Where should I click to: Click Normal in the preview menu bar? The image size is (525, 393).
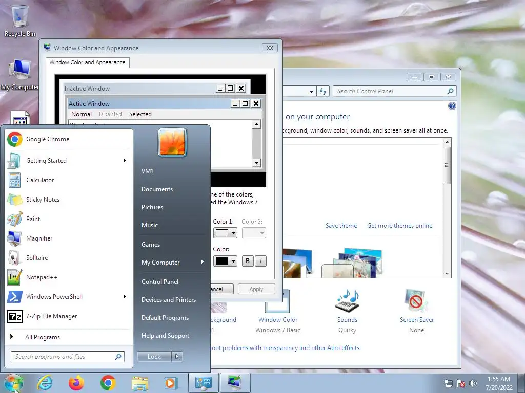pyautogui.click(x=82, y=114)
